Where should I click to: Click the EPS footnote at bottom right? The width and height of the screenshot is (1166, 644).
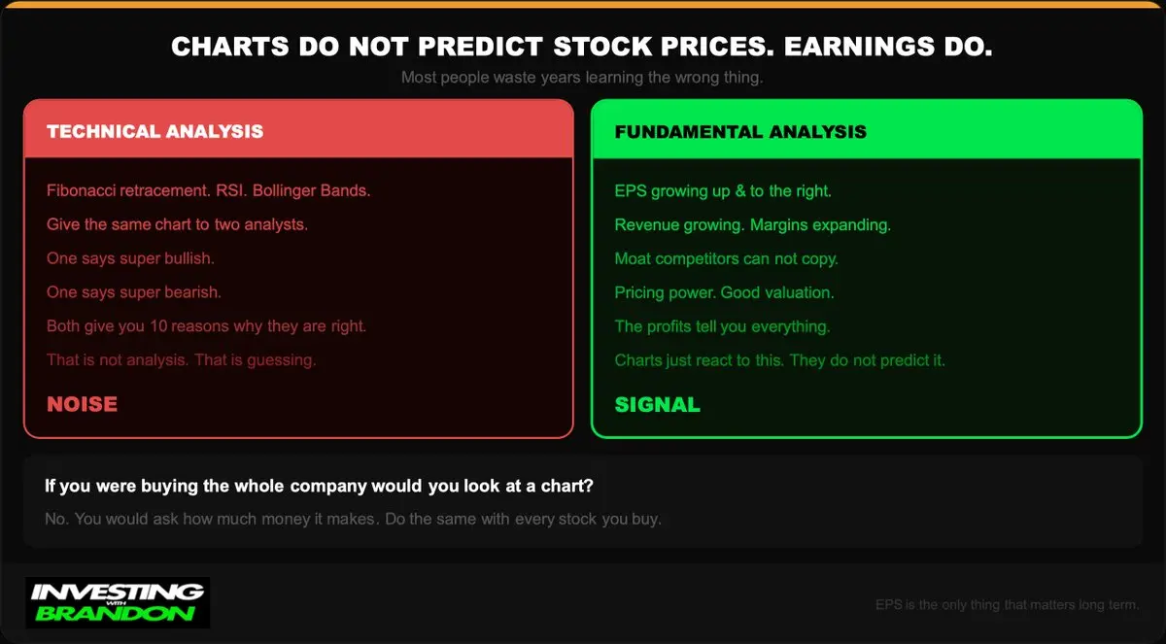coord(1008,605)
